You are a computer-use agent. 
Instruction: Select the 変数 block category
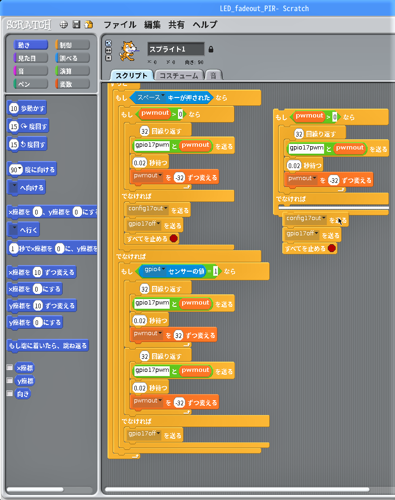click(x=72, y=84)
